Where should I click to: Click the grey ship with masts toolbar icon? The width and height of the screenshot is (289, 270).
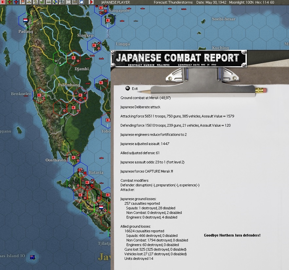[x=49, y=2]
